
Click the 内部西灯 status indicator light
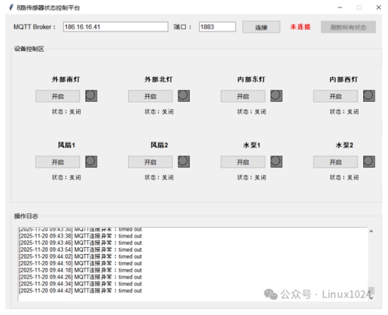[x=369, y=96]
